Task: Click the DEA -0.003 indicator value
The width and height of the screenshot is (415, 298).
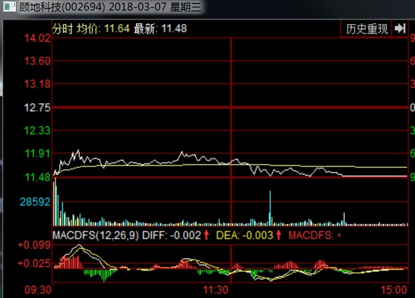Action: tap(245, 235)
